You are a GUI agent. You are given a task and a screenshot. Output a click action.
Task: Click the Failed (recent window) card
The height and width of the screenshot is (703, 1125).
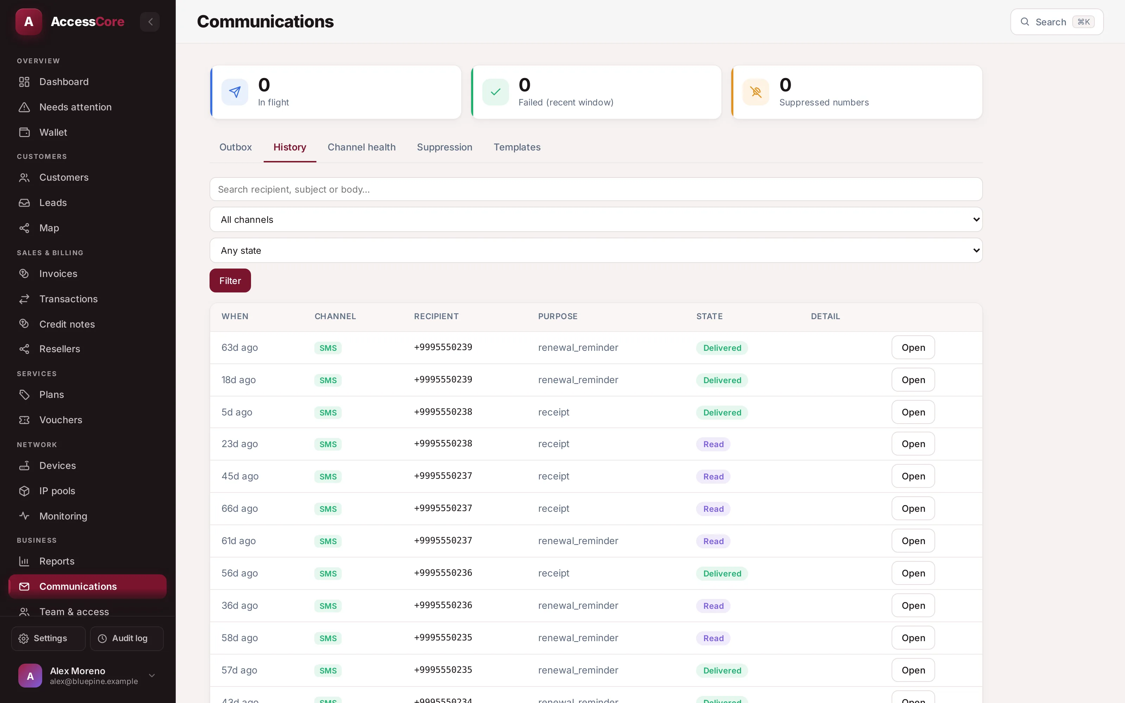(596, 92)
